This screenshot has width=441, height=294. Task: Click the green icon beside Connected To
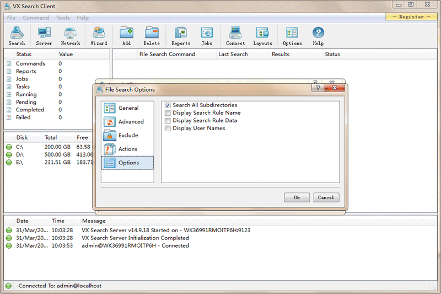click(x=8, y=286)
